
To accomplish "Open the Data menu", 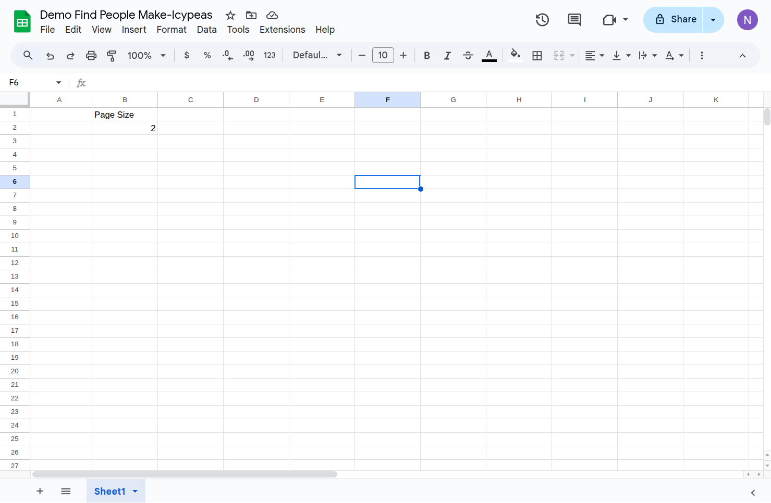I will pyautogui.click(x=206, y=30).
